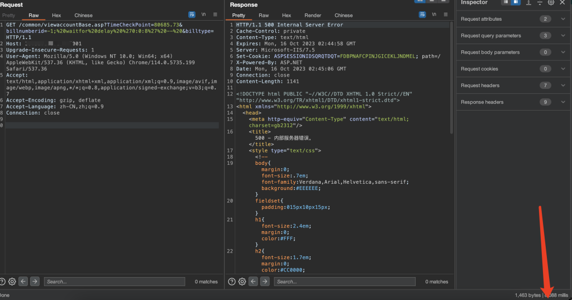Click Request query parameters count badge 3
Viewport: 572px width, 300px height.
pos(545,35)
